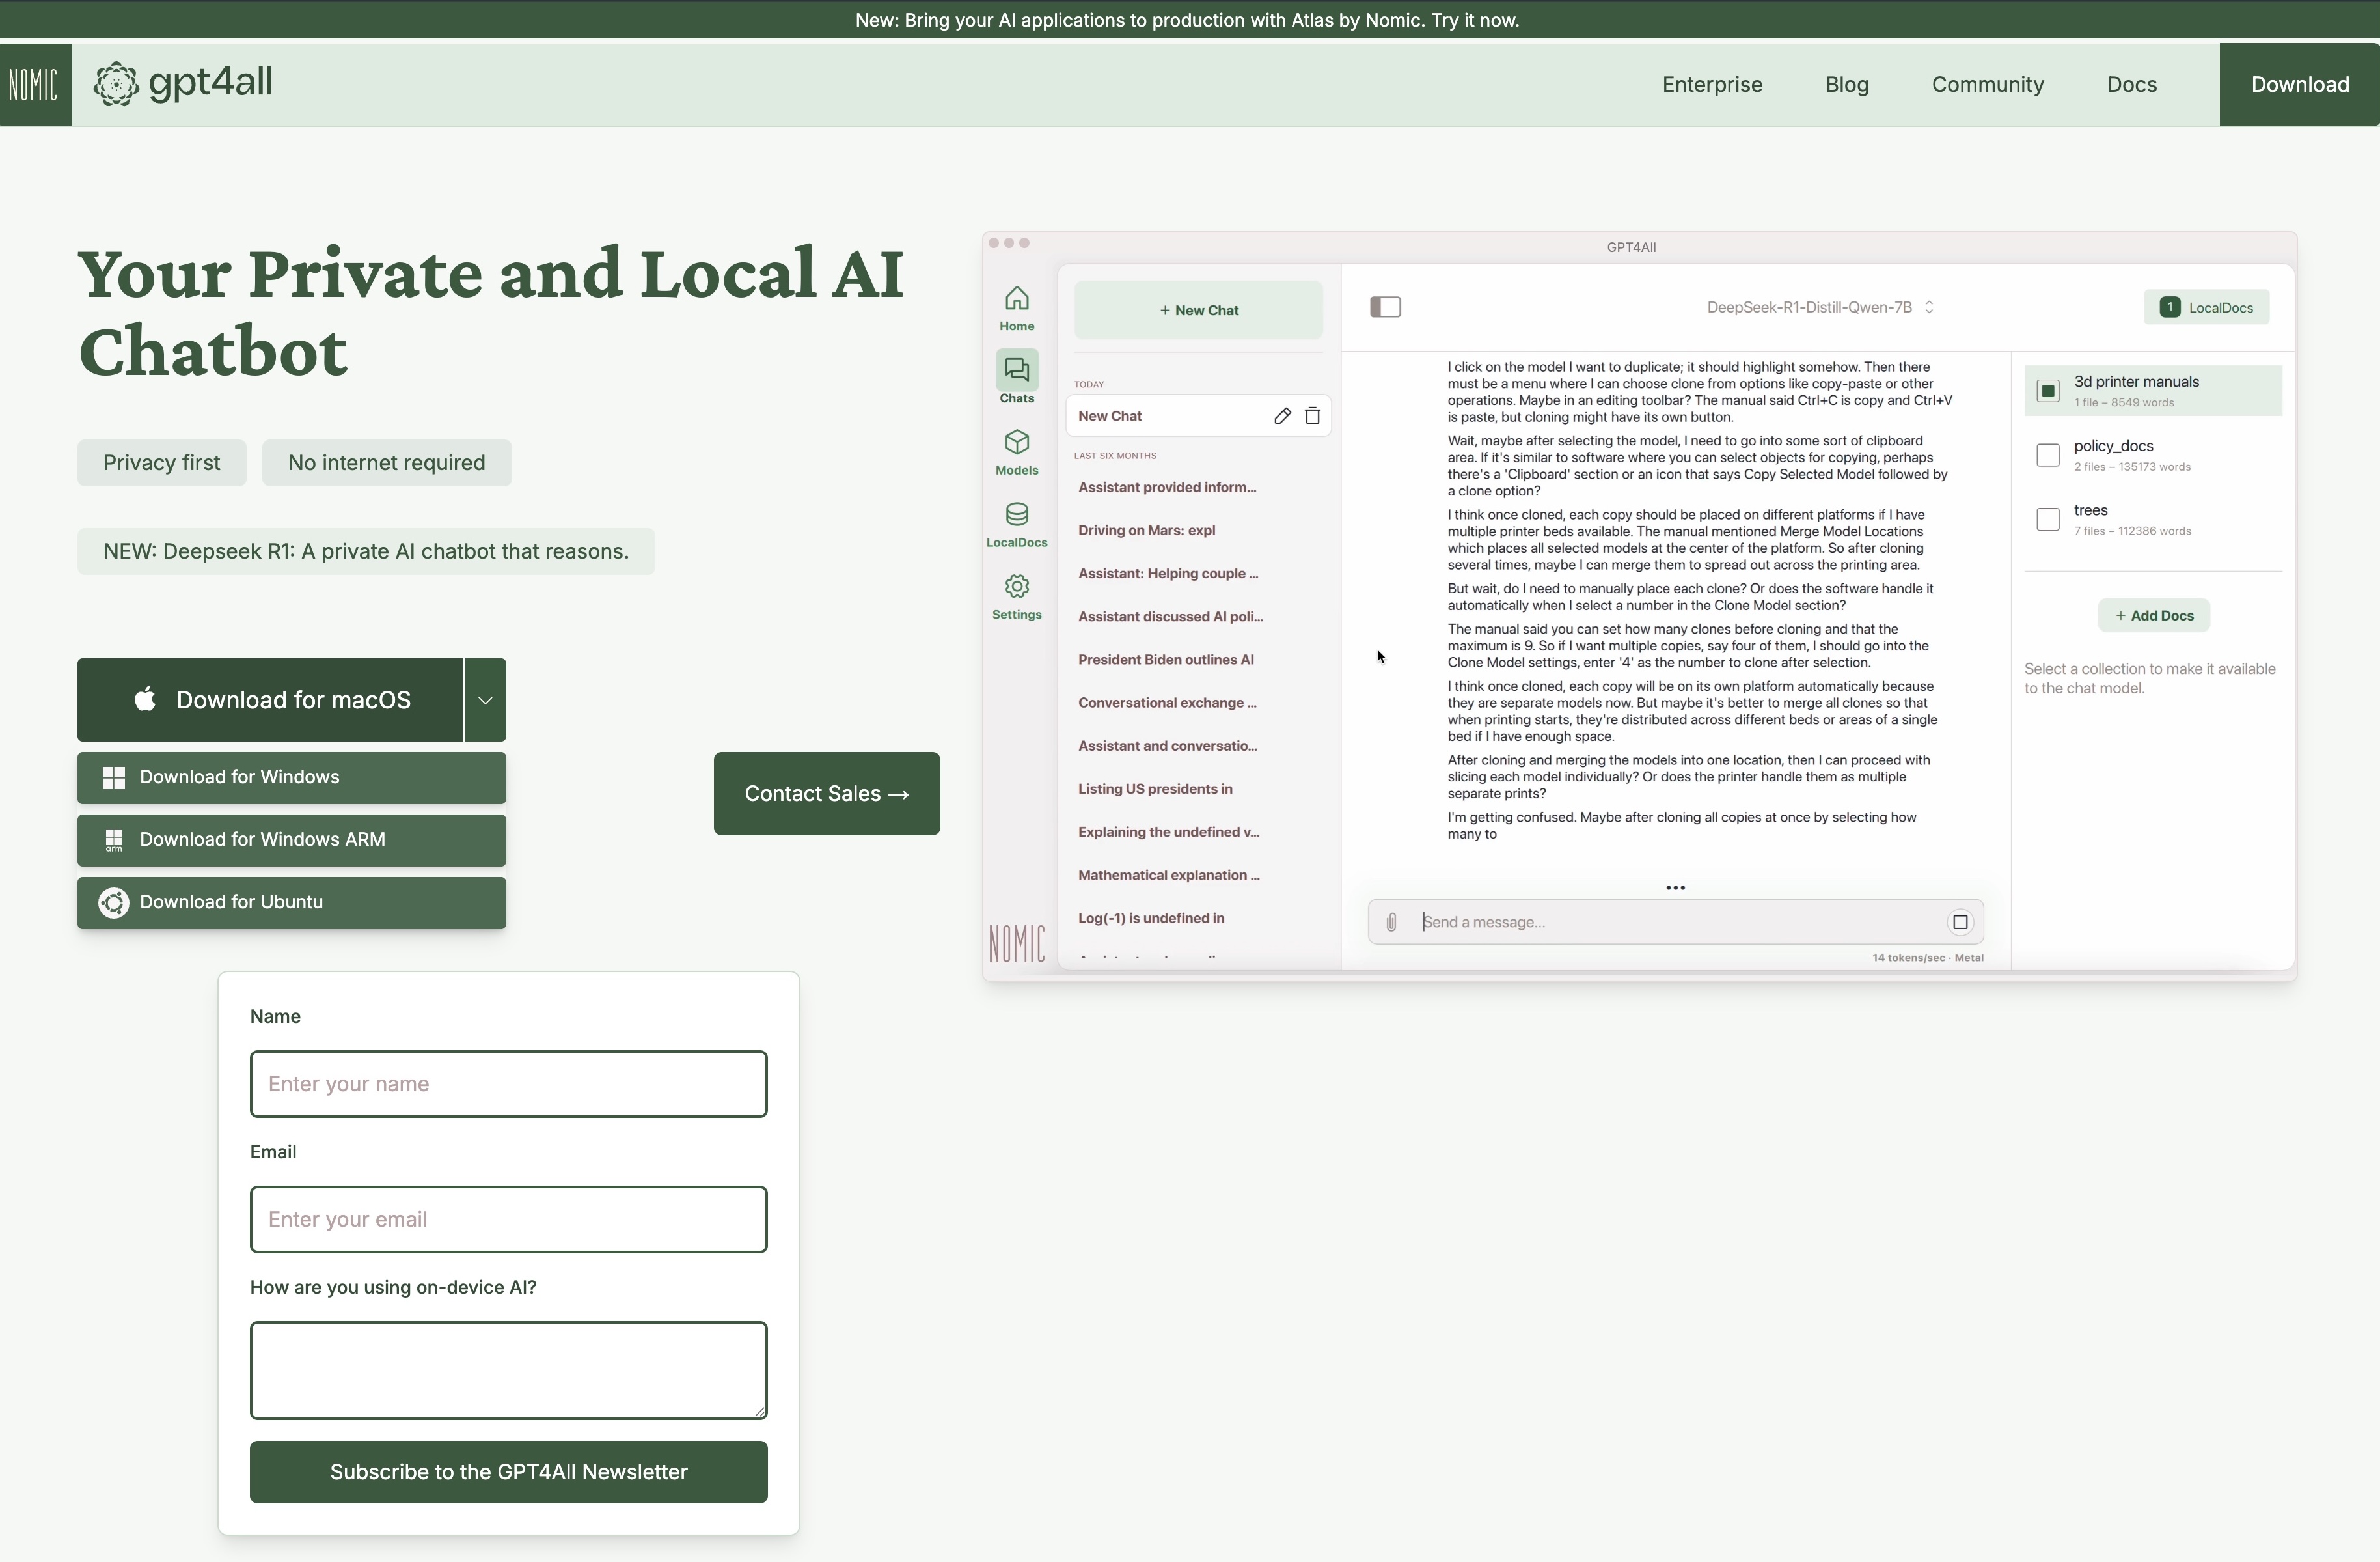Viewport: 2380px width, 1562px height.
Task: Click the Name input field
Action: click(508, 1083)
